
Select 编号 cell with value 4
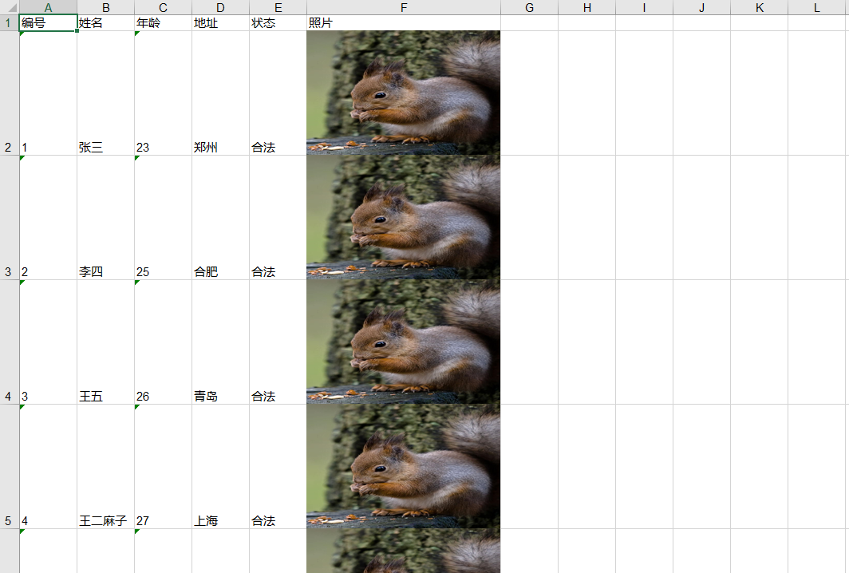pos(48,467)
